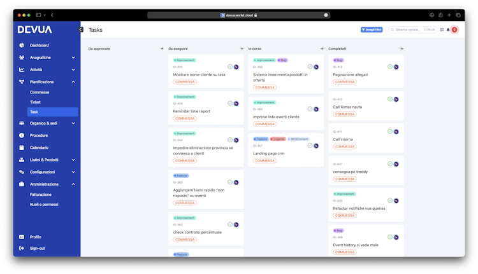
Task: Uncheck completed Call Rimas nauta task
Action: point(389,99)
